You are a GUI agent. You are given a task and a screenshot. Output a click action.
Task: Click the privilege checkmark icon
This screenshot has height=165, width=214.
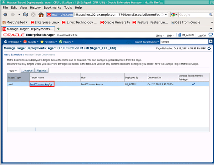coord(194,84)
